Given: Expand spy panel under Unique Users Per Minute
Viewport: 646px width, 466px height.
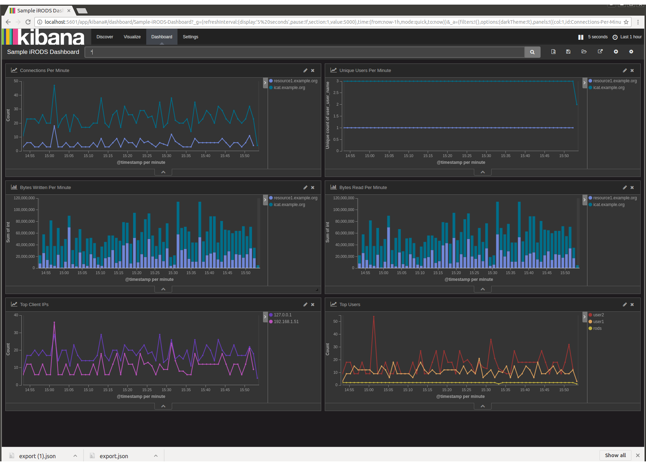Looking at the screenshot, I should click(483, 172).
